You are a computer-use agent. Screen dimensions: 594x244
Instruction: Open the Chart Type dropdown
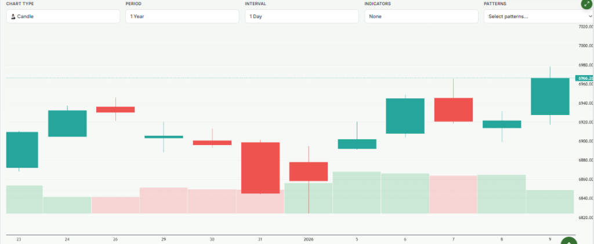[63, 17]
